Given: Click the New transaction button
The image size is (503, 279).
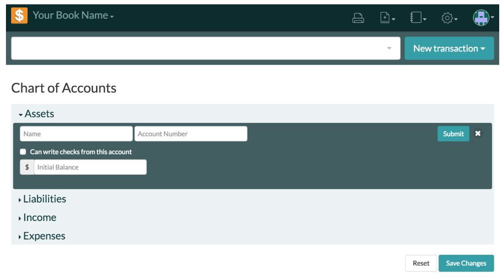Looking at the screenshot, I should click(x=449, y=48).
